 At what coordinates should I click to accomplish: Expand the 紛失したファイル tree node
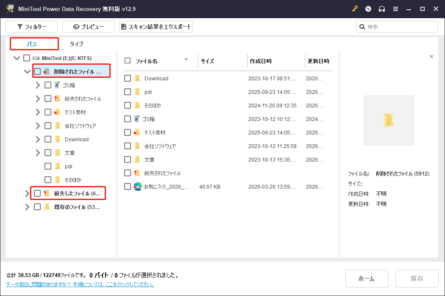click(27, 194)
